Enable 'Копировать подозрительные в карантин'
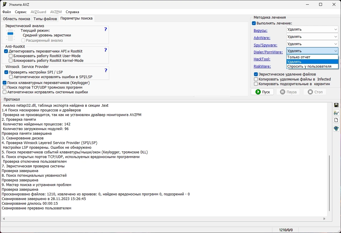The width and height of the screenshot is (341, 233). (x=256, y=84)
